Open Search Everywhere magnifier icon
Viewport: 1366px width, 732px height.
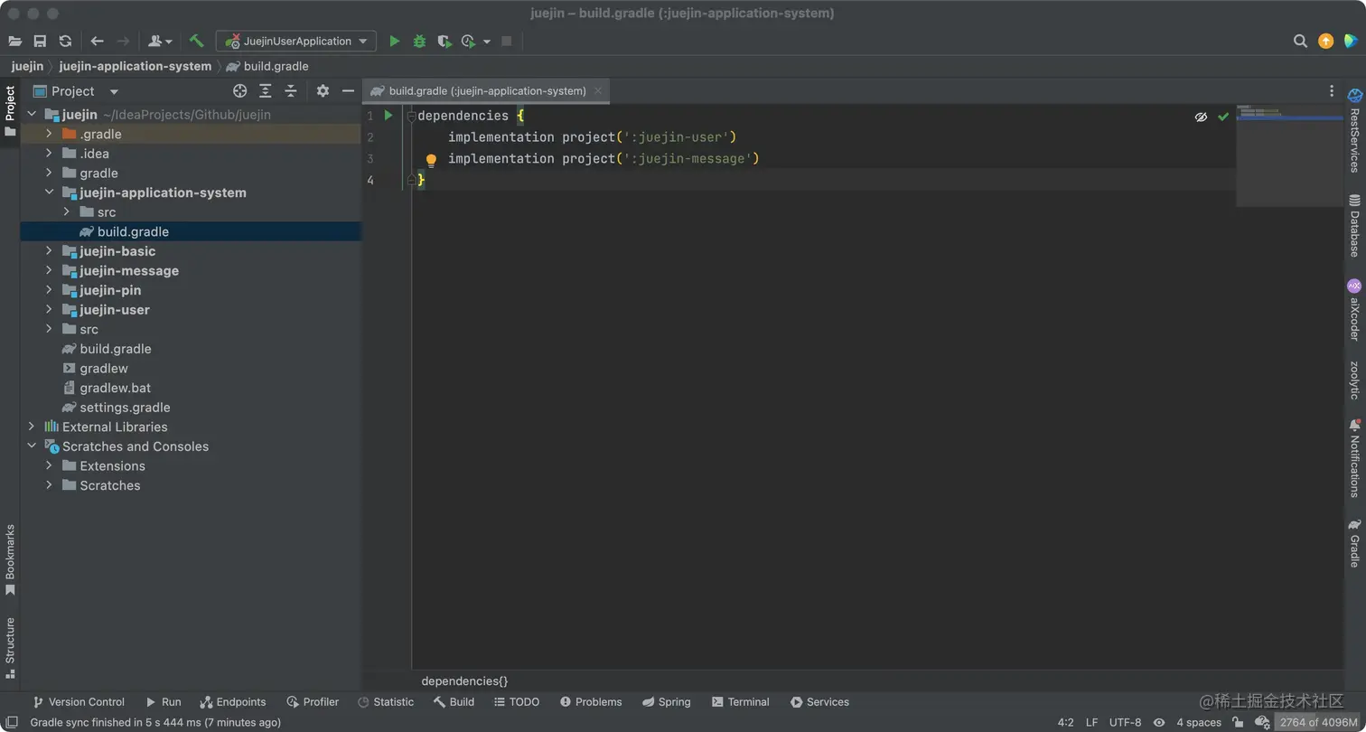[x=1300, y=41]
